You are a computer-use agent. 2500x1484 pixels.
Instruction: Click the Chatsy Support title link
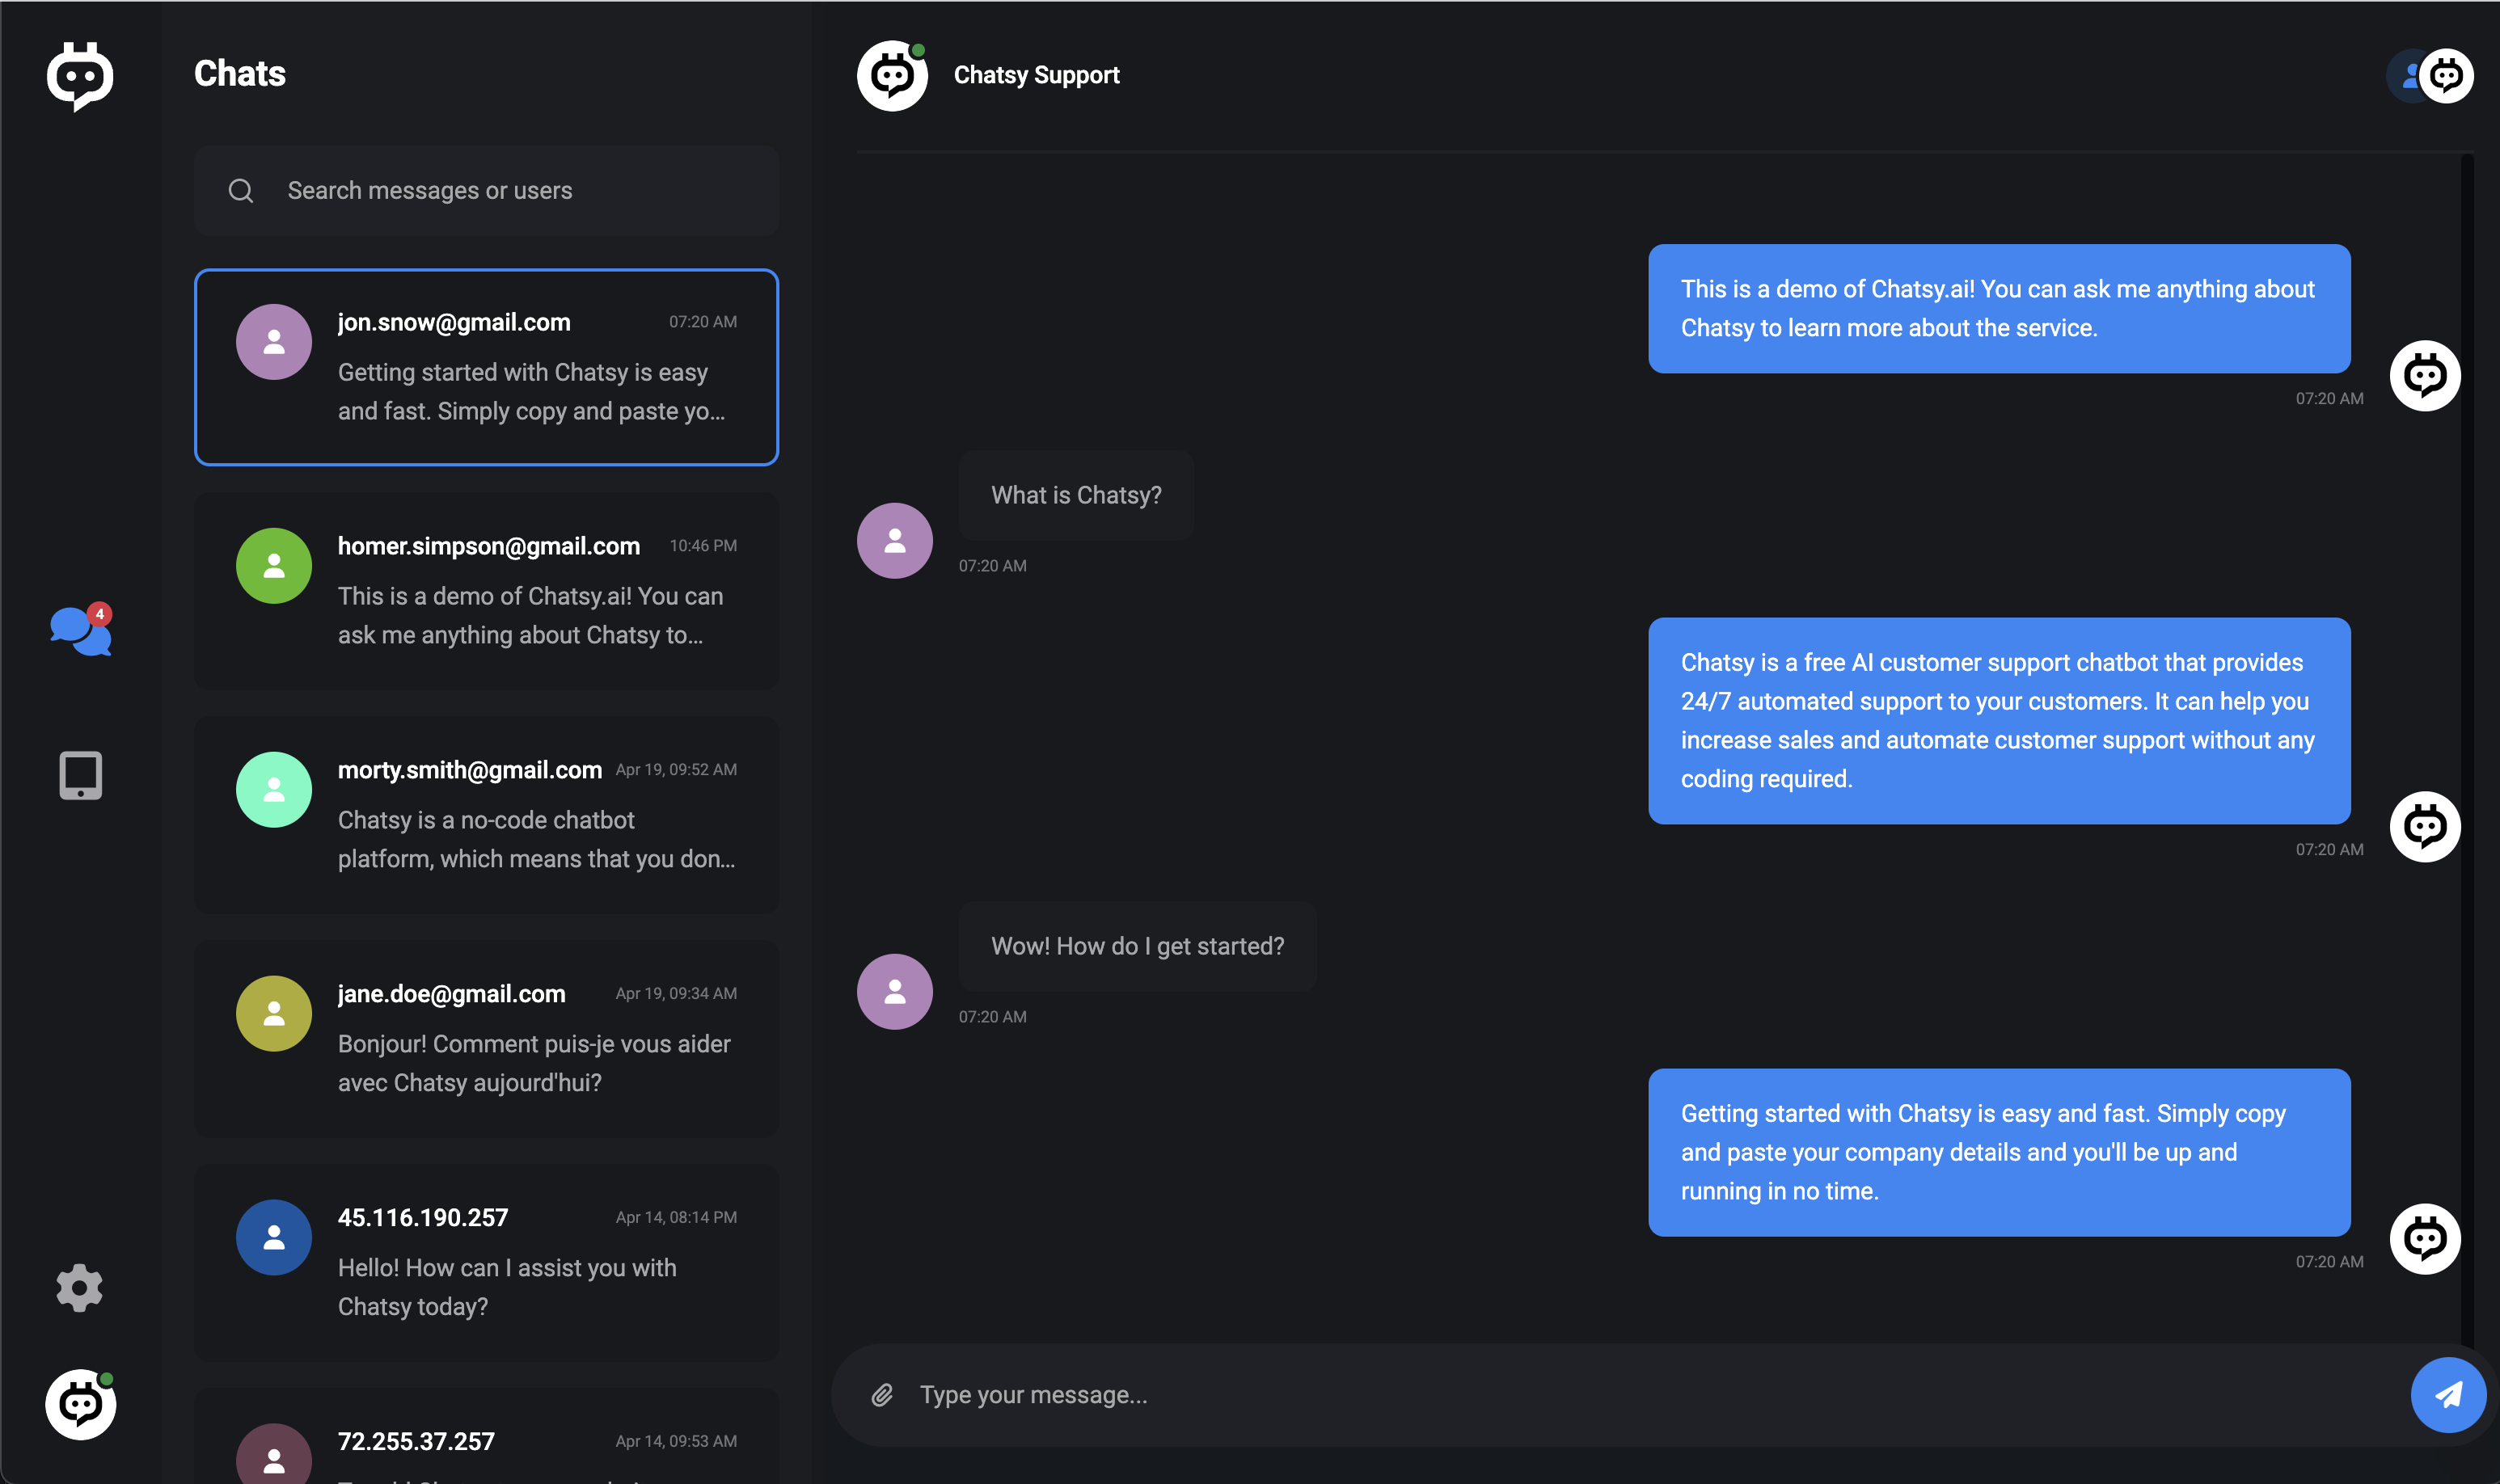tap(1036, 75)
